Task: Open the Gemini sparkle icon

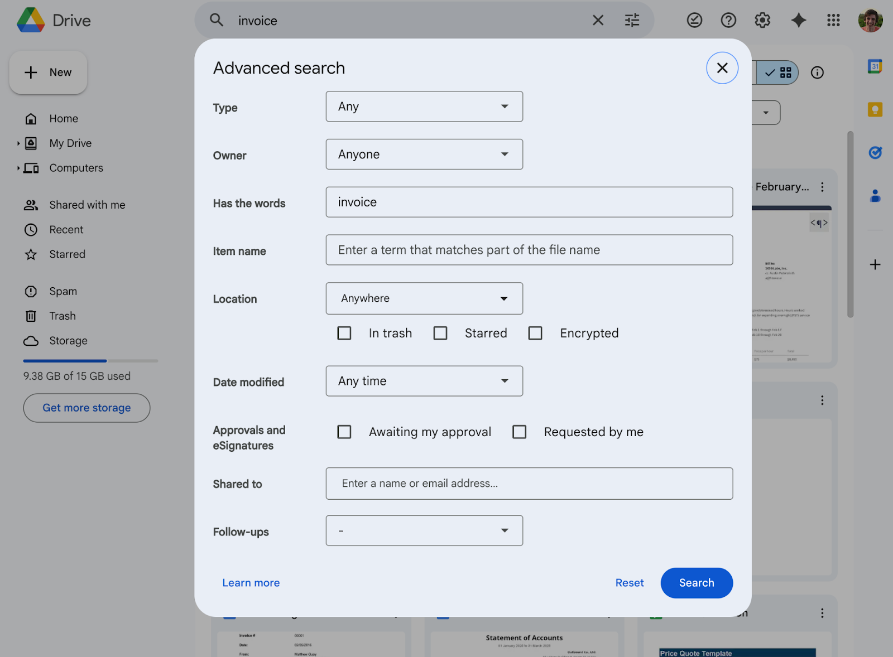Action: (x=798, y=20)
